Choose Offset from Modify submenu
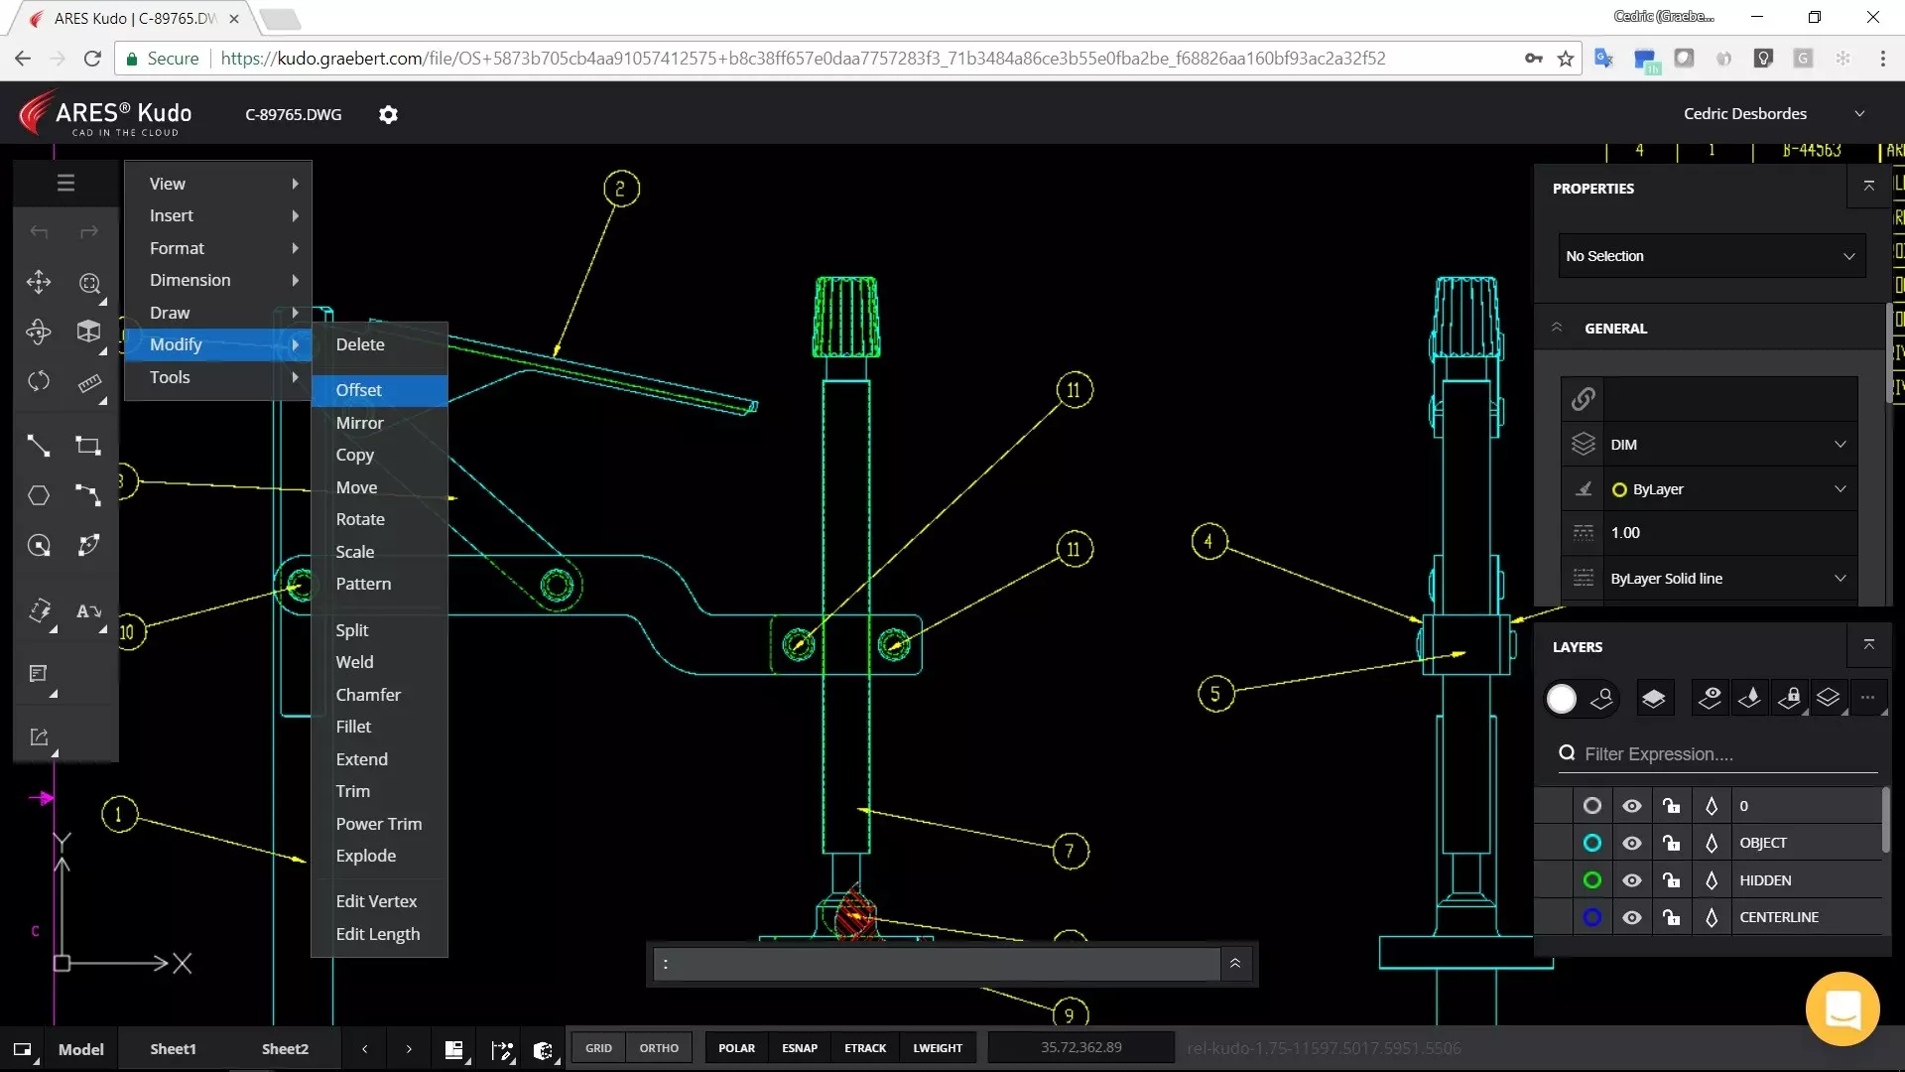The width and height of the screenshot is (1905, 1072). [380, 390]
